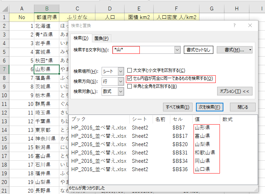Select column B header
265x194 pixels.
[x=47, y=9]
